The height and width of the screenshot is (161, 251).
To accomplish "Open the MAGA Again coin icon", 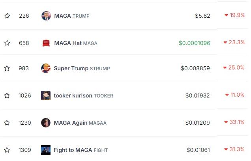I will (x=46, y=123).
